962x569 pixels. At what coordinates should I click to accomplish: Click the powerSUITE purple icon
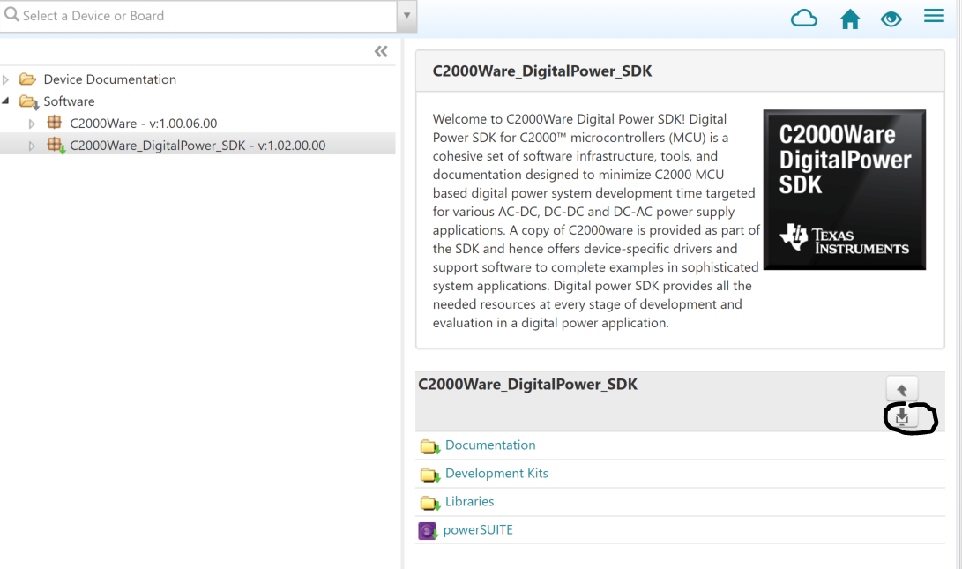tap(428, 530)
